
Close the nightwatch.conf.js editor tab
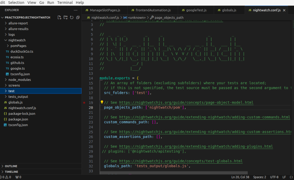284,10
